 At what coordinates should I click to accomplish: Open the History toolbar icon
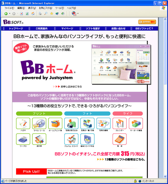[x=63, y=14]
